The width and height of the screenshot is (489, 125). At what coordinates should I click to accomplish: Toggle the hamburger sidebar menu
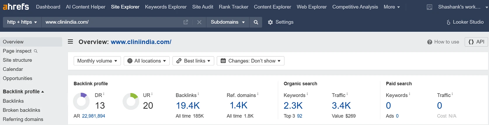[70, 42]
